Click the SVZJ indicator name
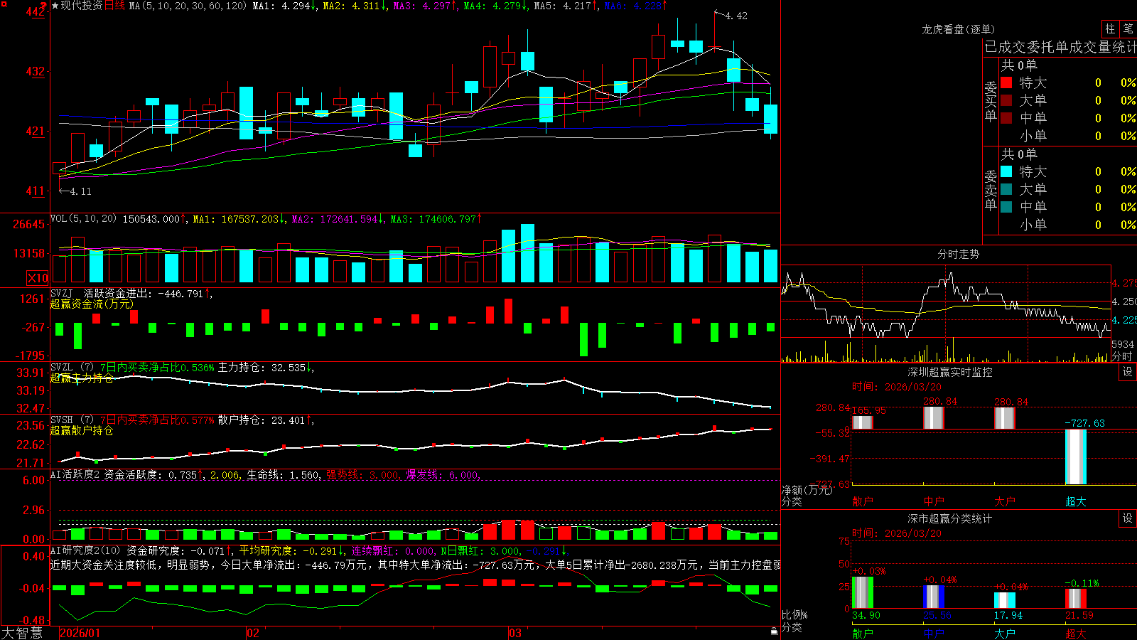This screenshot has height=640, width=1137. pos(62,293)
